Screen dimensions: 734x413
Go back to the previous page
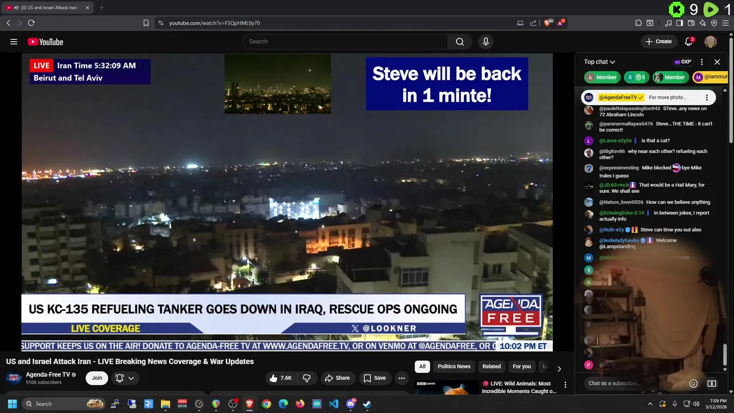click(x=8, y=23)
